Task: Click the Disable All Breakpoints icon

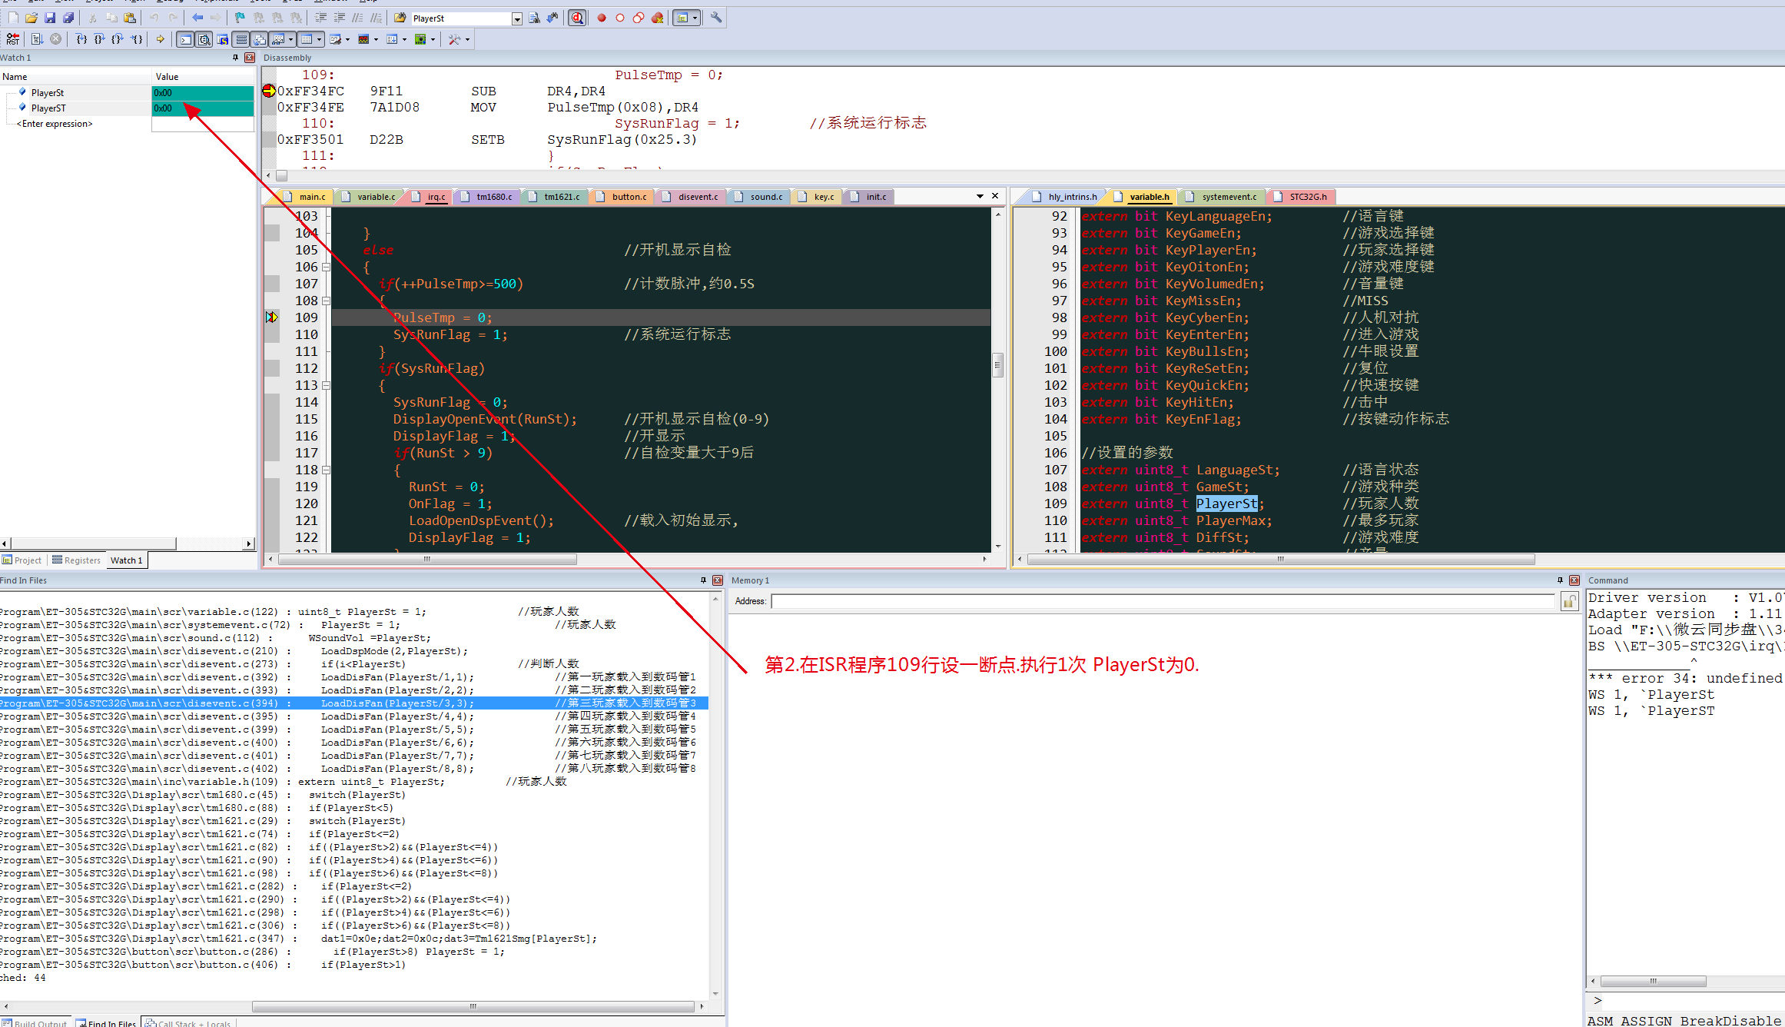Action: click(x=639, y=18)
